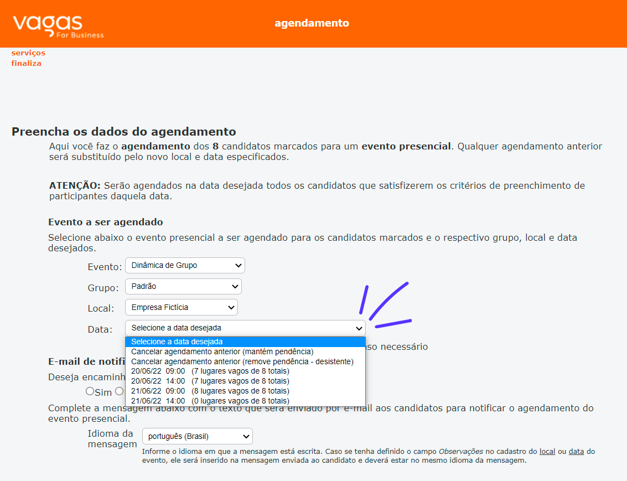The width and height of the screenshot is (627, 481).
Task: Click the Vagas For Business logo
Action: coord(58,27)
